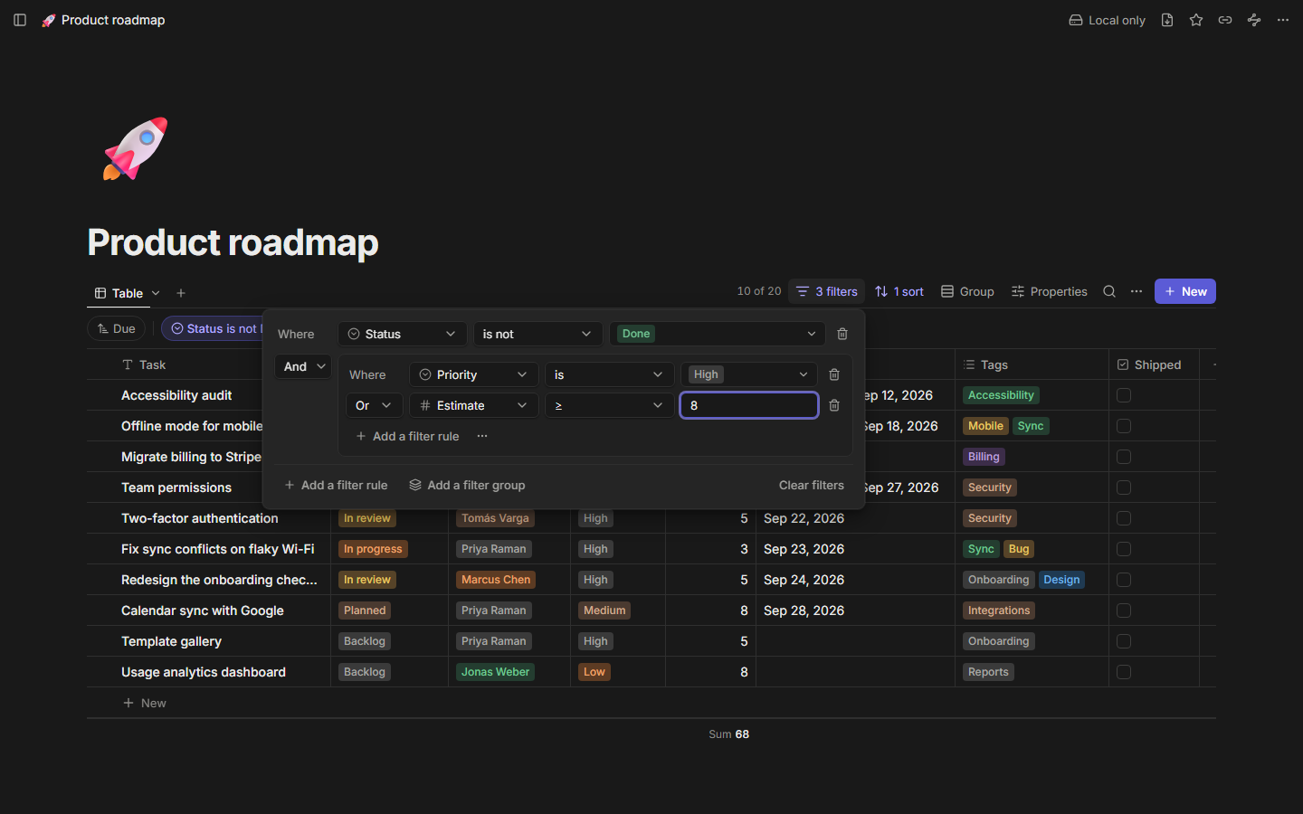The image size is (1303, 814).
Task: Toggle Shipped for Template gallery
Action: pyautogui.click(x=1124, y=641)
